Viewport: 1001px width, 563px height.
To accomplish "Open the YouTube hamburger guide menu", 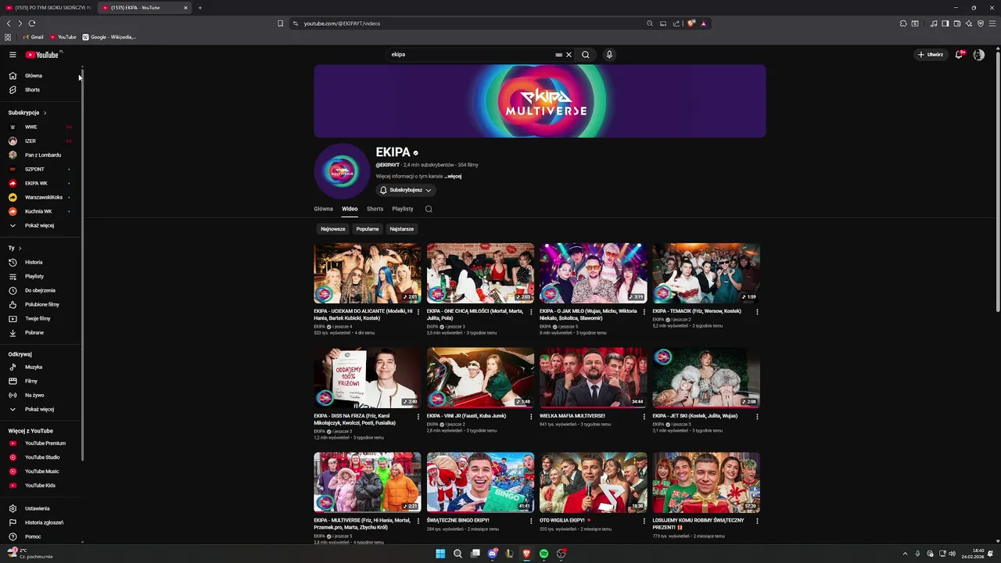I will [x=13, y=55].
